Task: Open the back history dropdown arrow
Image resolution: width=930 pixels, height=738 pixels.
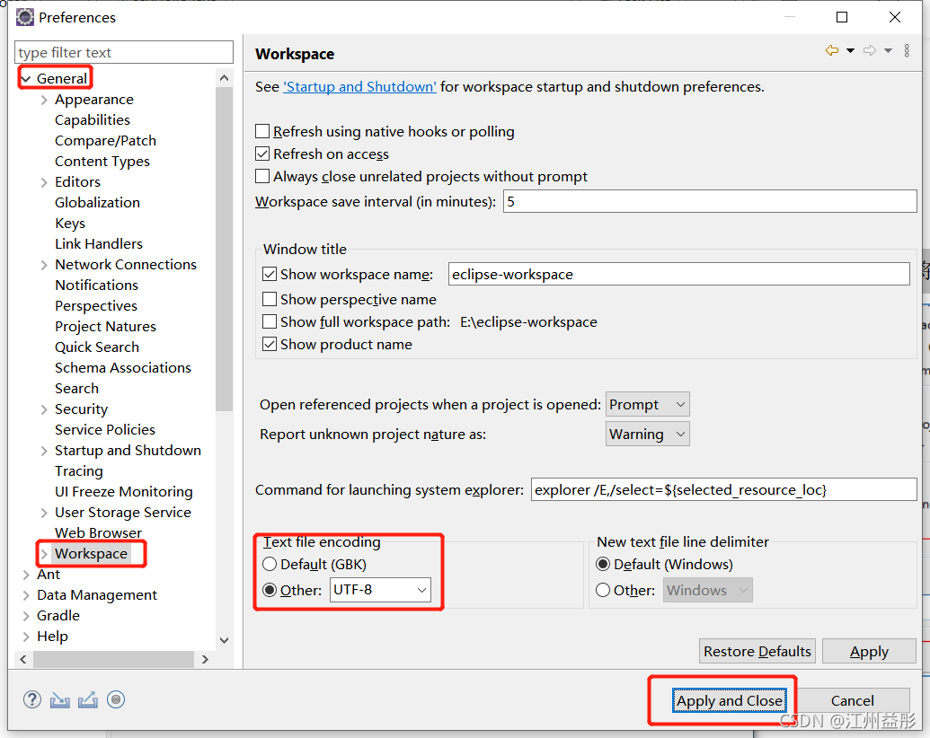Action: point(850,51)
